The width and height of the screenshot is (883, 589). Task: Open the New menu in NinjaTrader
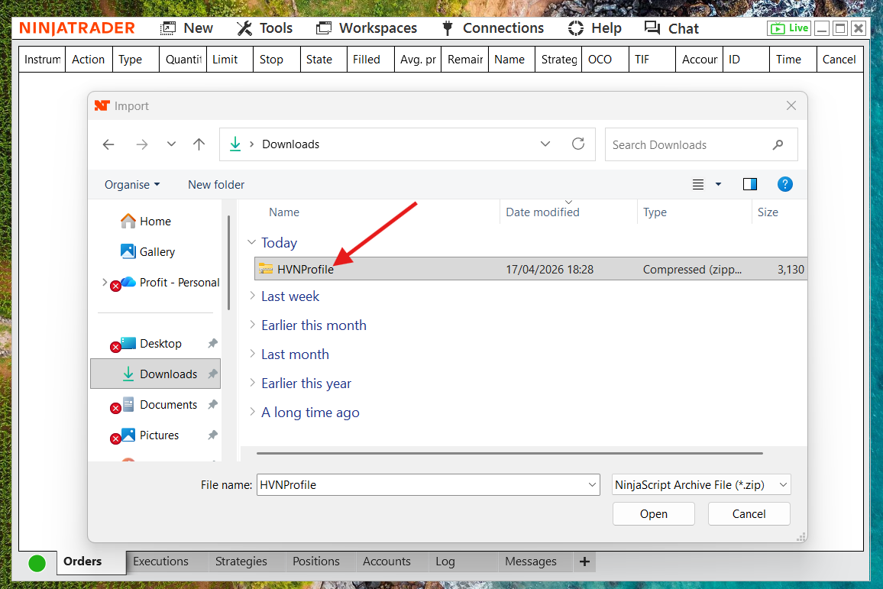point(186,28)
